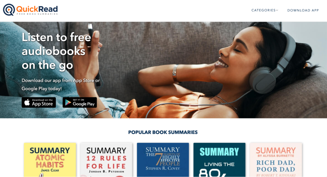327x177 pixels.
Task: Click the Stephen R. Covey author name
Action: tap(163, 168)
